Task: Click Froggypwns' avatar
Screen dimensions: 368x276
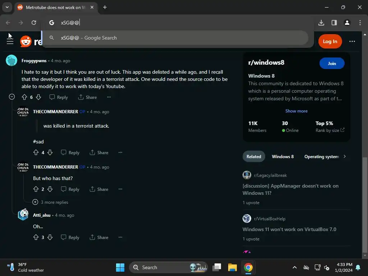Action: tap(11, 60)
